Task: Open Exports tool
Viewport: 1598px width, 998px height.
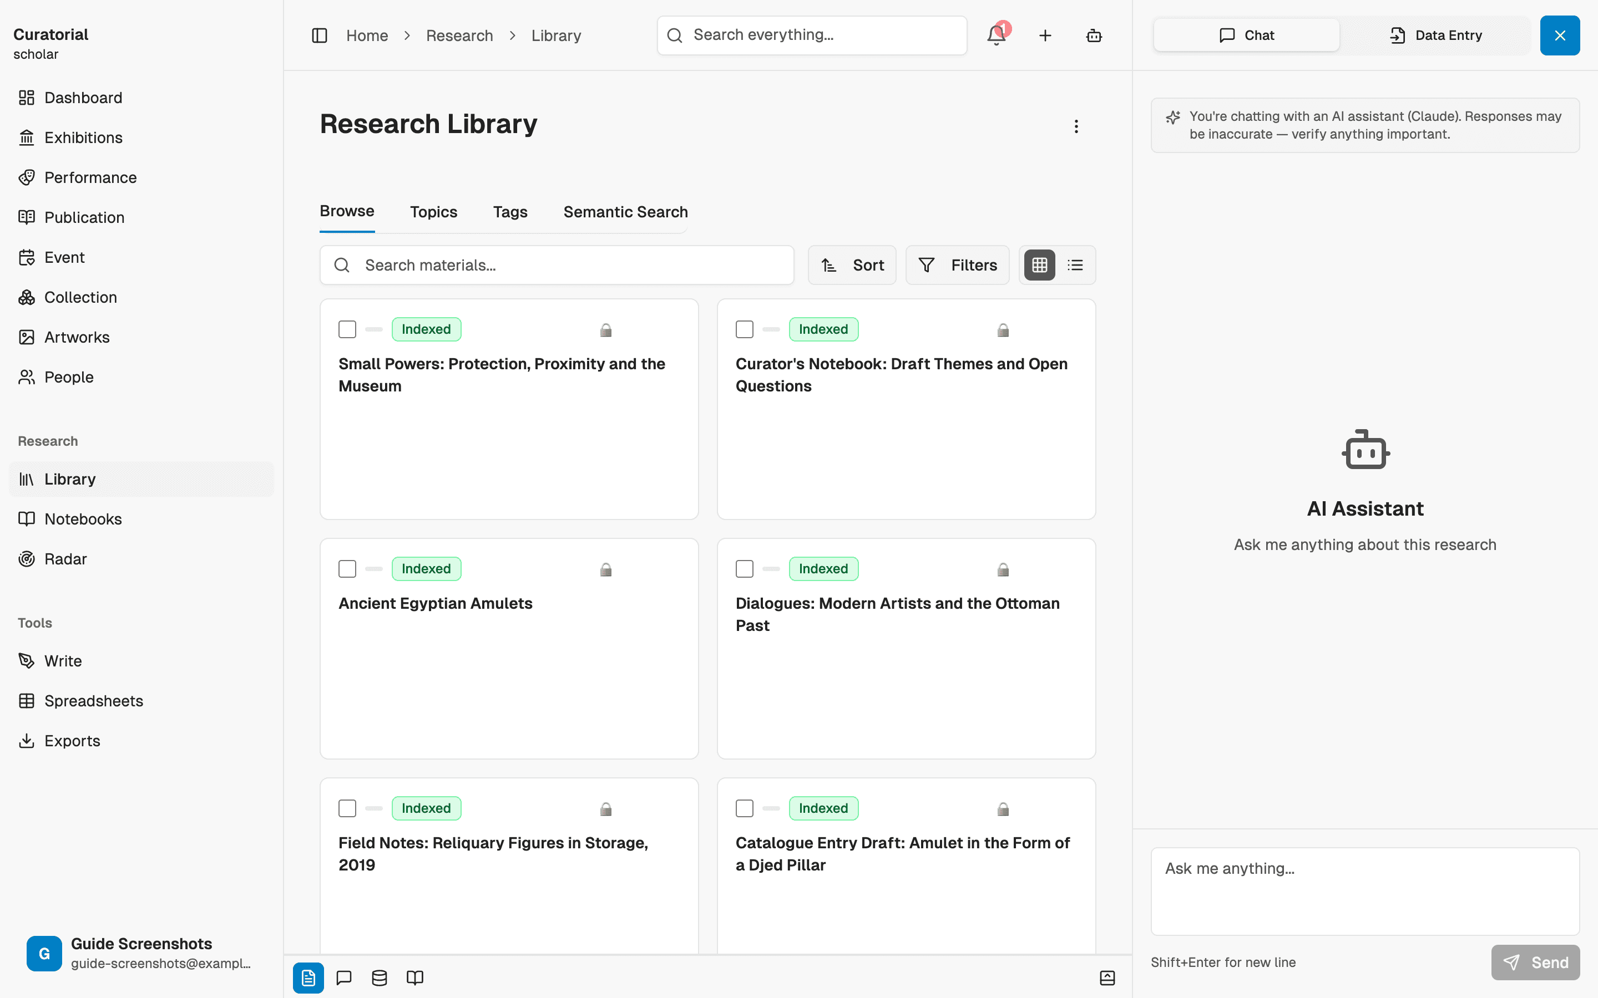Action: point(141,741)
